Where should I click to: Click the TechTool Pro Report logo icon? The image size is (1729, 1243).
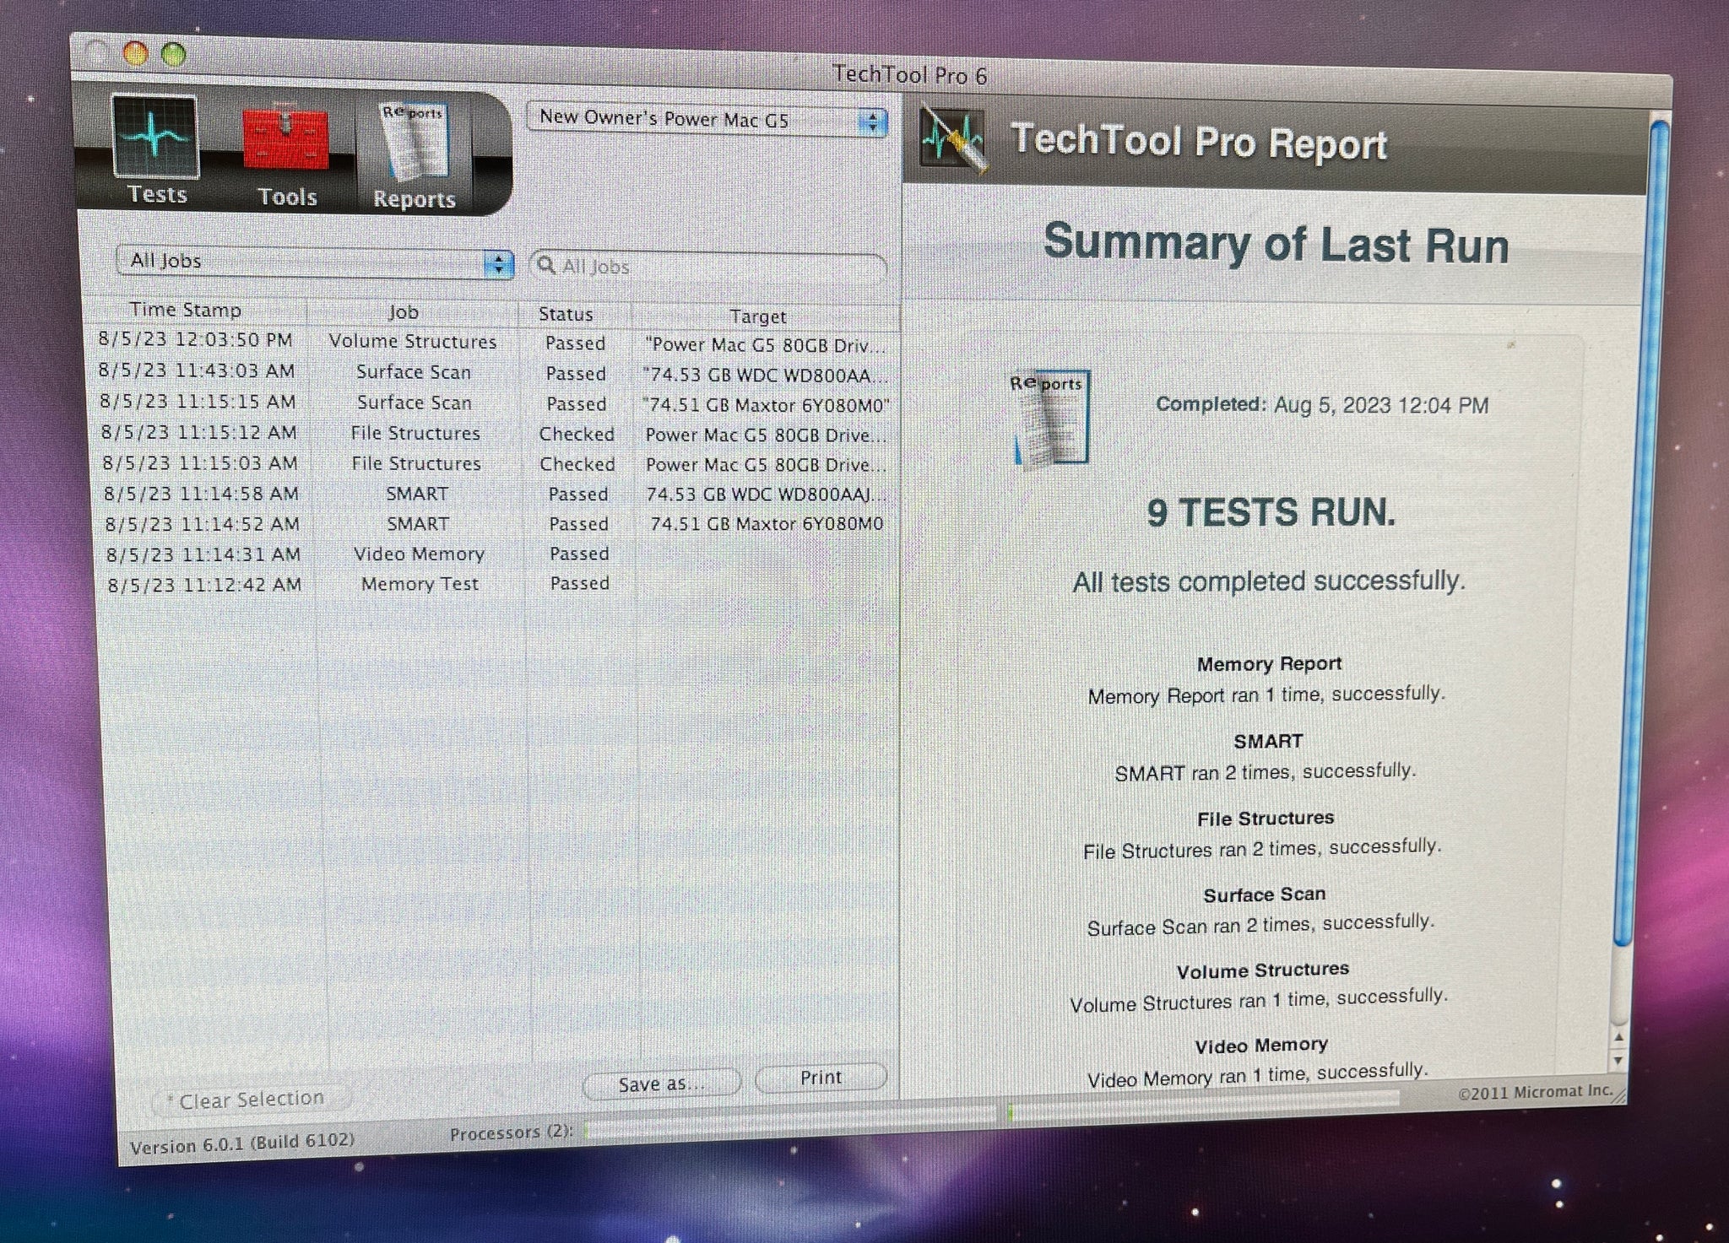point(954,138)
